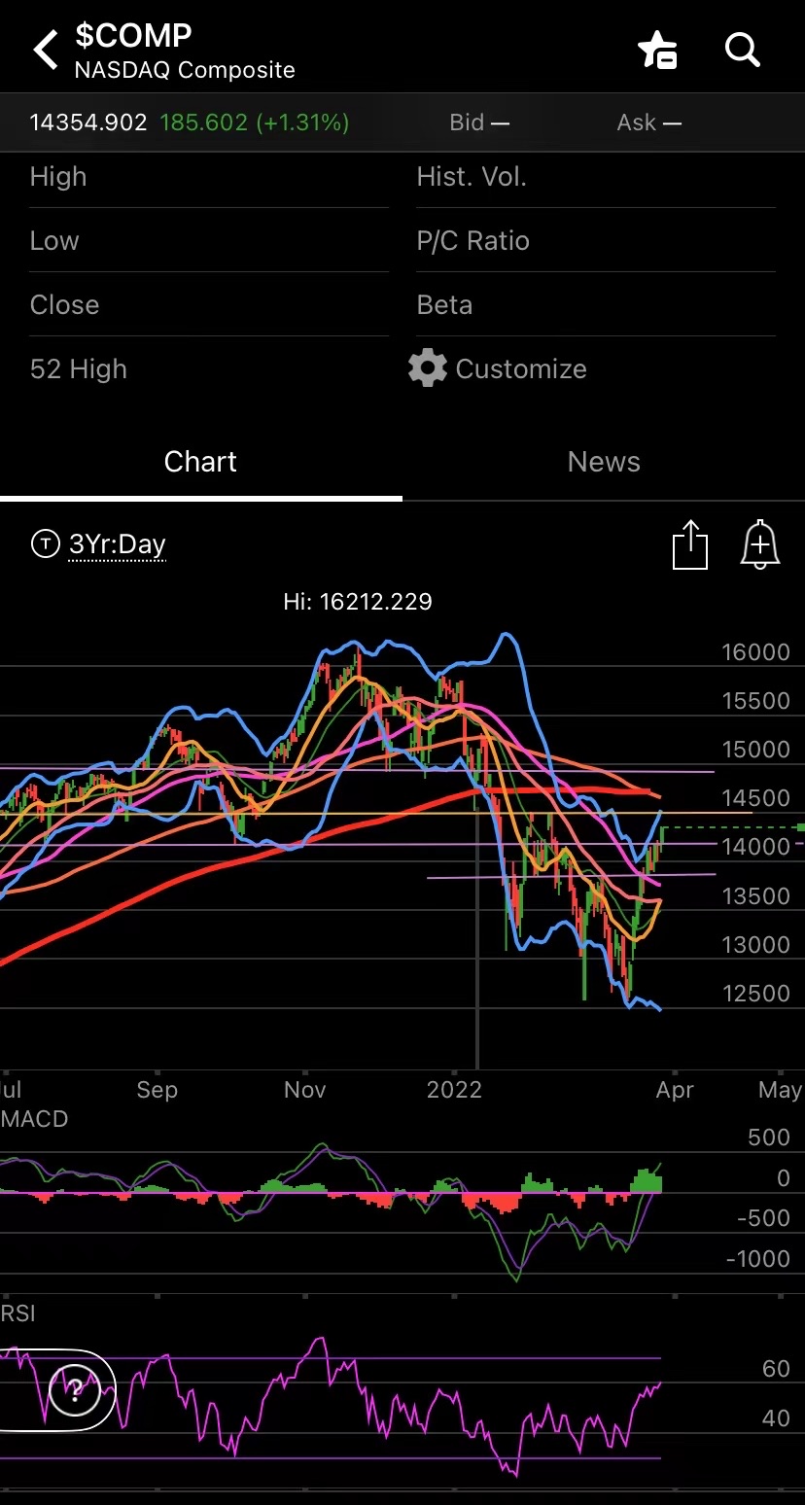The height and width of the screenshot is (1505, 805).
Task: Tap the Customize label
Action: tap(521, 369)
